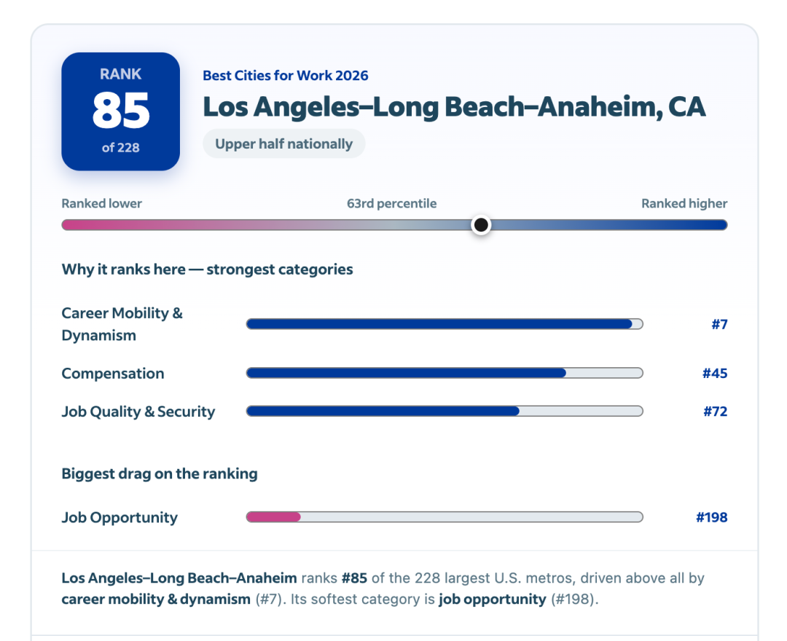
Task: Select the Upper half nationally pill
Action: 284,144
